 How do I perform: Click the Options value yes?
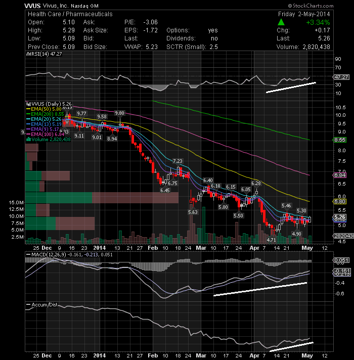(213, 30)
